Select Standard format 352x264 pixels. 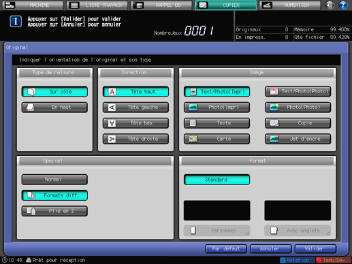click(217, 180)
